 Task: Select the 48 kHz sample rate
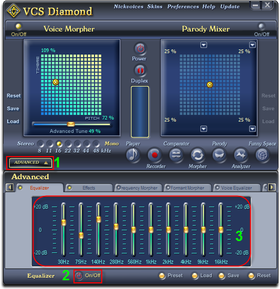pos(96,143)
